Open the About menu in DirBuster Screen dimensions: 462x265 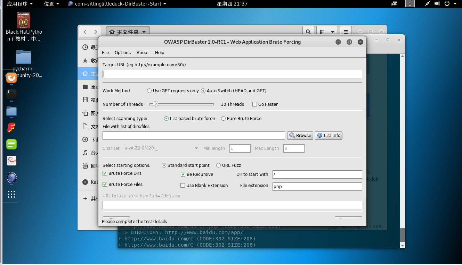coord(143,53)
